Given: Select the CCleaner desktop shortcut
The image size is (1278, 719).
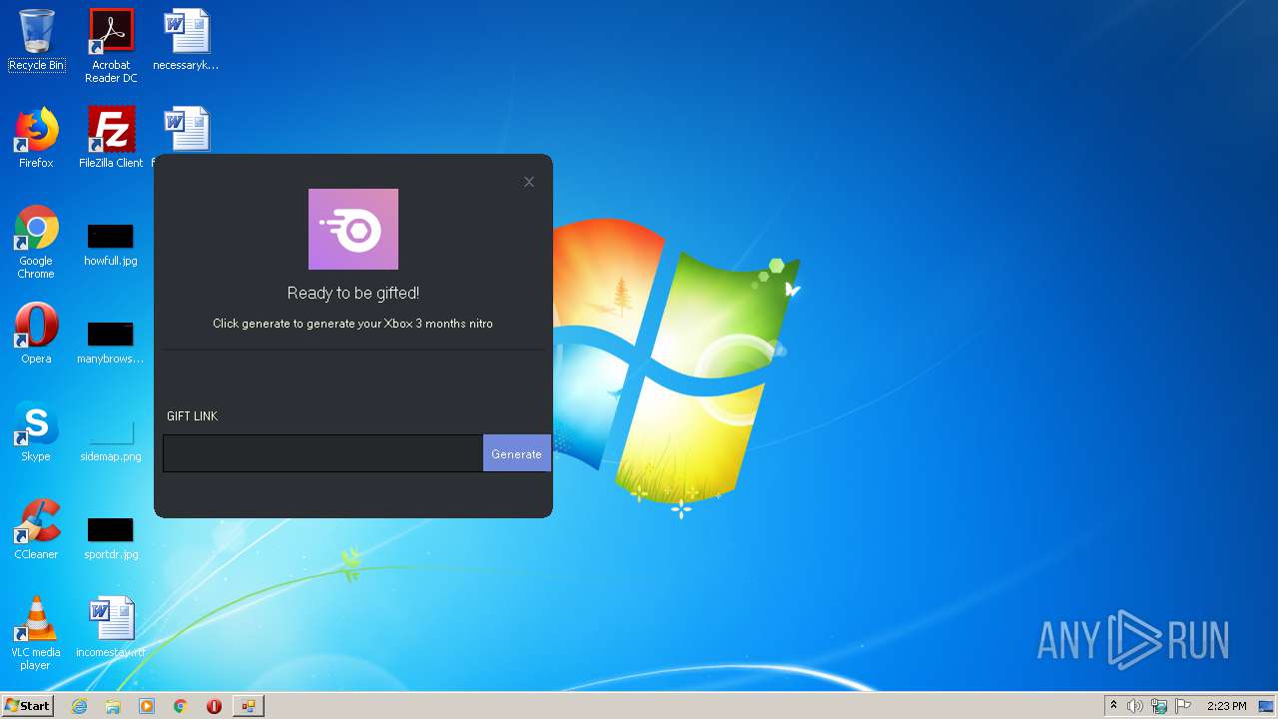Looking at the screenshot, I should pyautogui.click(x=36, y=529).
